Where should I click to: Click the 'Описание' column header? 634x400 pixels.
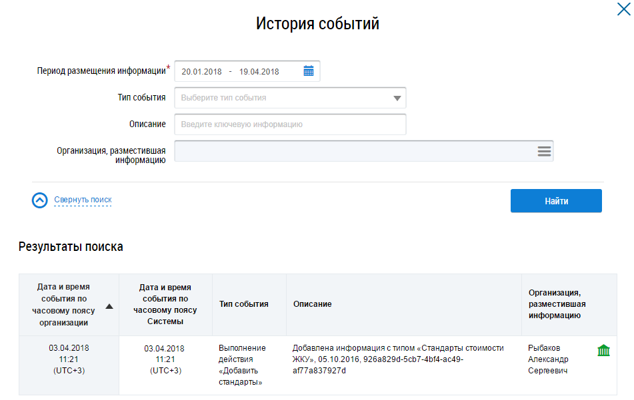(312, 304)
